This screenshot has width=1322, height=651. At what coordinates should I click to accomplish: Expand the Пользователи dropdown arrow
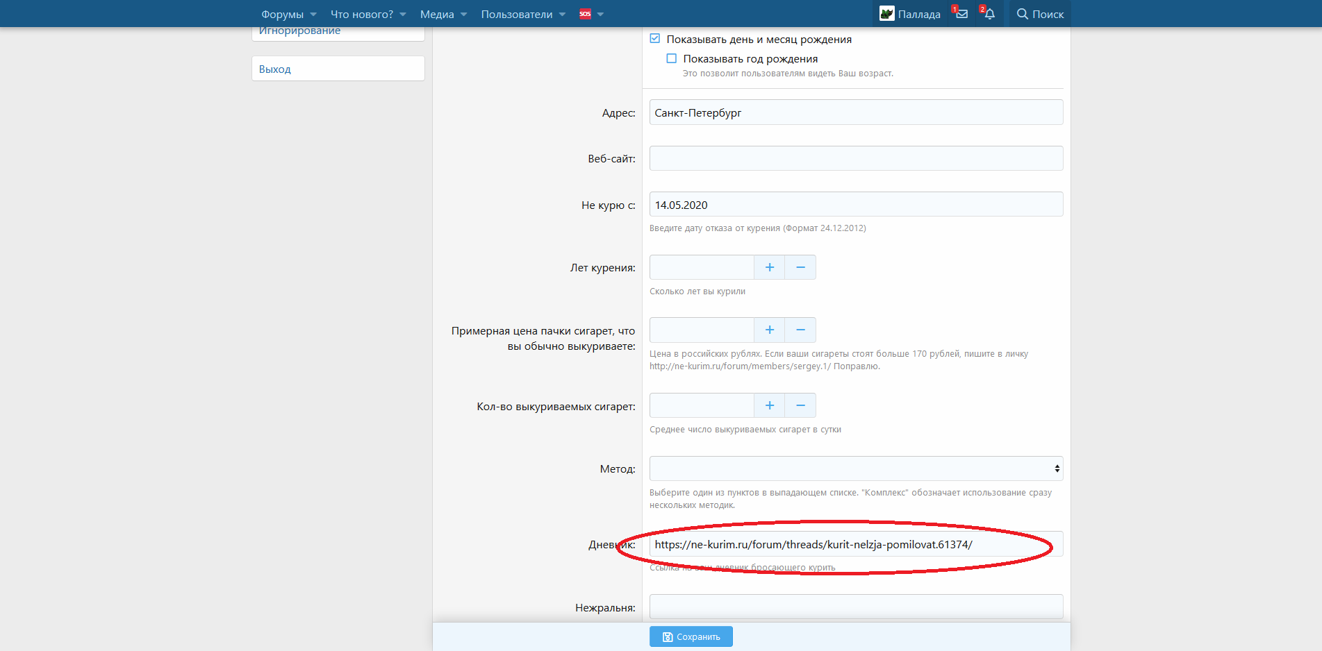tap(562, 15)
